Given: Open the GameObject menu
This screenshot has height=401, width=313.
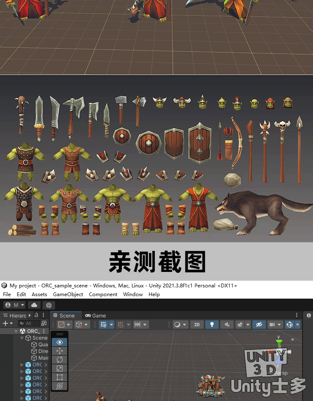Looking at the screenshot, I should 68,294.
